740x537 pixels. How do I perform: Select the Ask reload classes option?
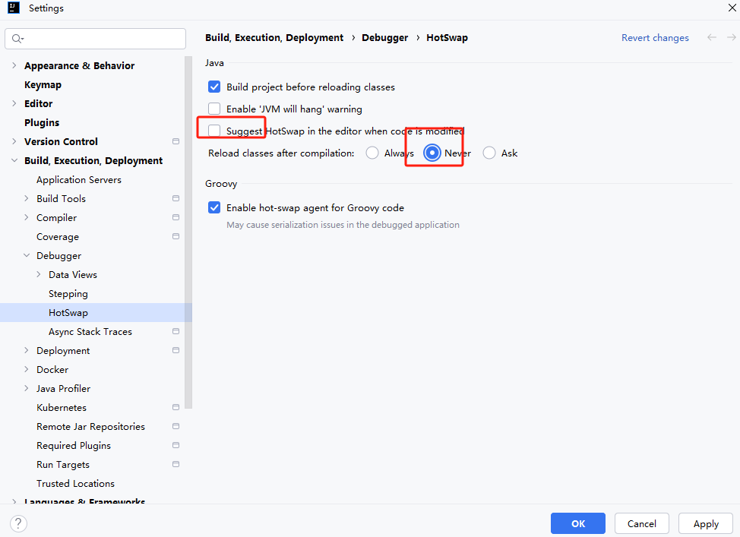(x=489, y=153)
